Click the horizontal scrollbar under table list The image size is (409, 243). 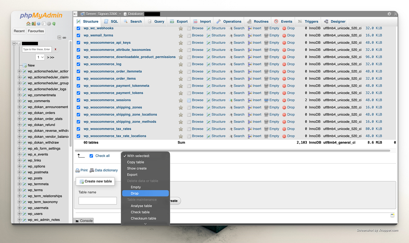coord(233,151)
